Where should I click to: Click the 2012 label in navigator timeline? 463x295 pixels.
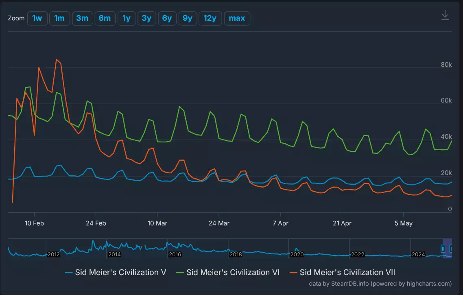pos(53,254)
